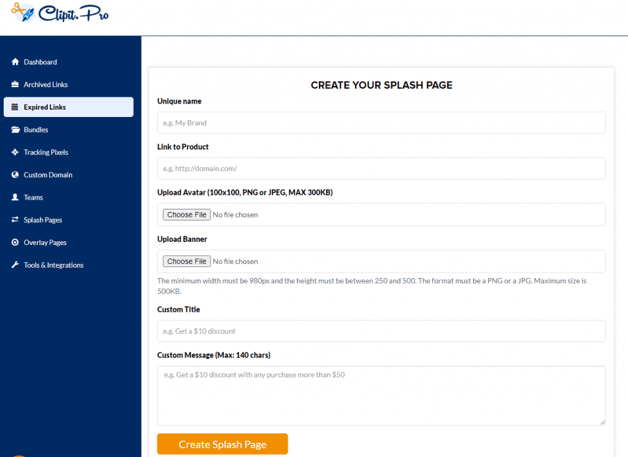
Task: Select Expired Links in sidebar
Action: click(69, 107)
